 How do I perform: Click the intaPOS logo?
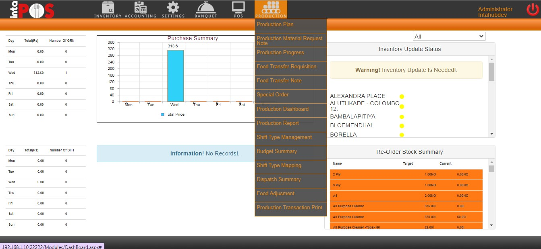(32, 10)
